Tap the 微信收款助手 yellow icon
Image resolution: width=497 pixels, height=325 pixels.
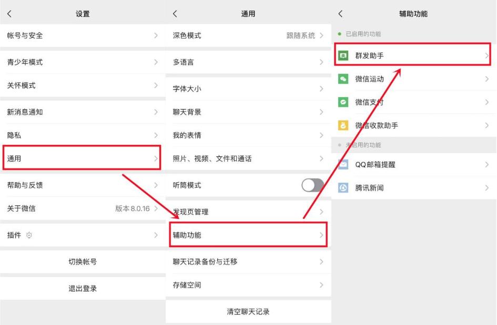click(x=343, y=125)
